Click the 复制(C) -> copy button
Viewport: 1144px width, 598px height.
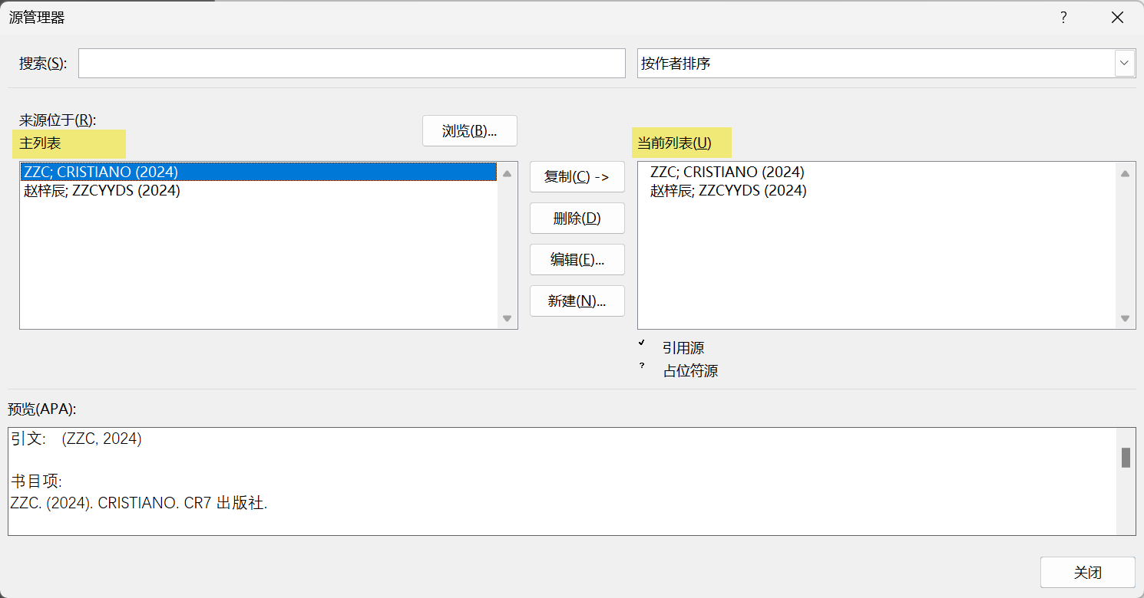pos(577,177)
